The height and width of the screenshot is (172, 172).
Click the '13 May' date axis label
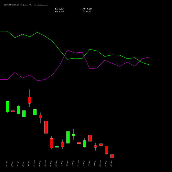coord(73,163)
